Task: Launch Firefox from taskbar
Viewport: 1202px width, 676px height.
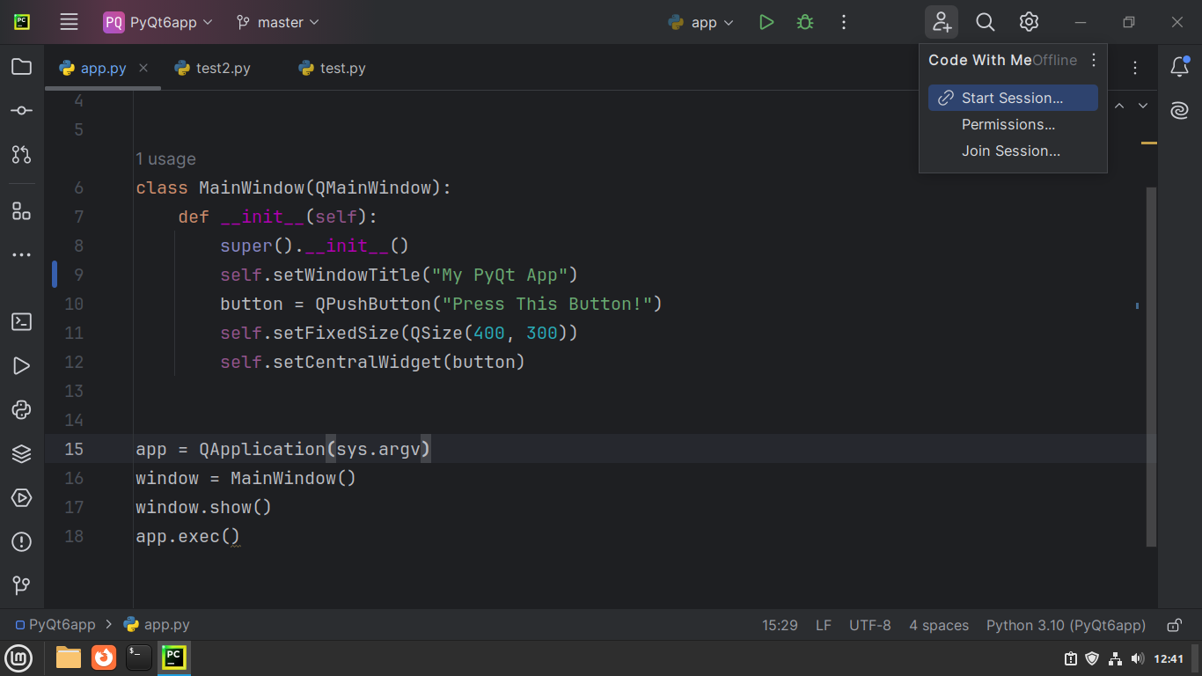Action: [104, 658]
